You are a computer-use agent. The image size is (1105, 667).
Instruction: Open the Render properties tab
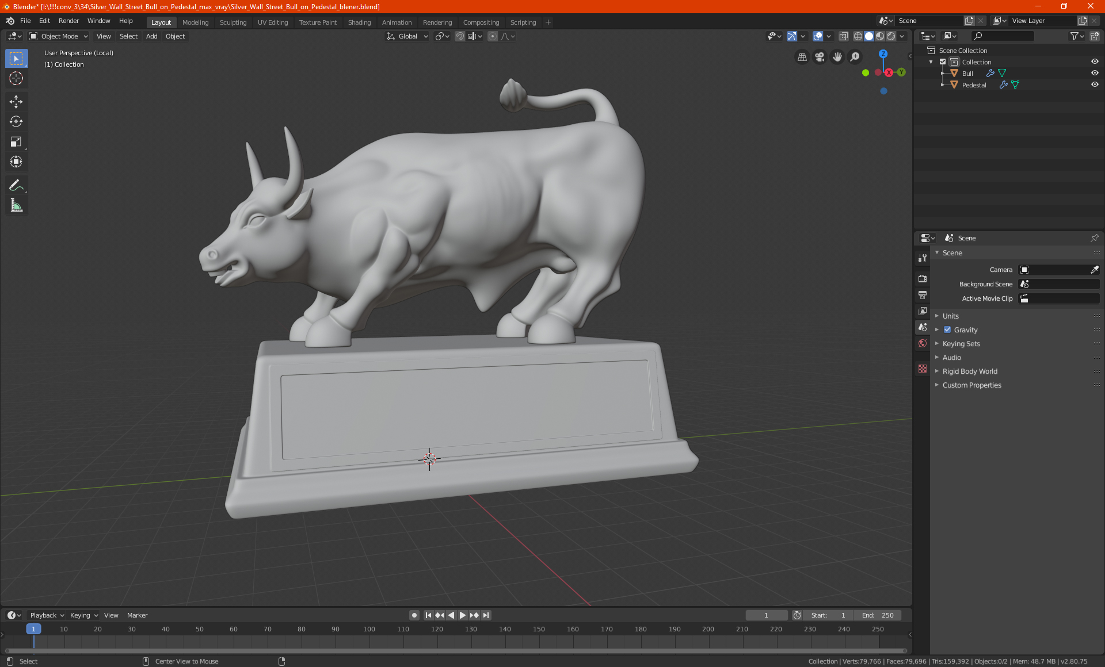(923, 279)
